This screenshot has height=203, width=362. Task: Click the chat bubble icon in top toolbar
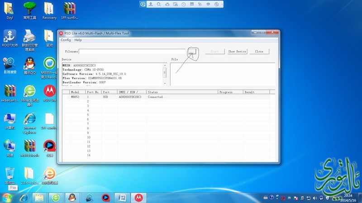[208, 4]
